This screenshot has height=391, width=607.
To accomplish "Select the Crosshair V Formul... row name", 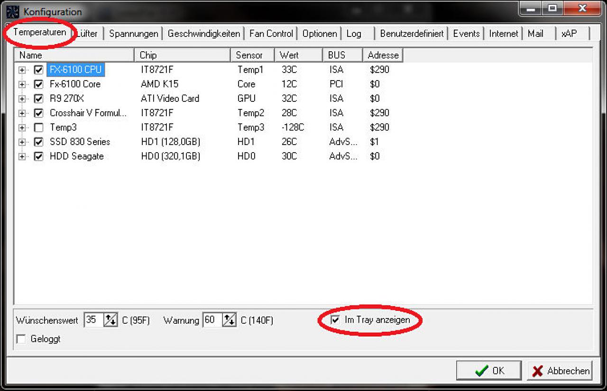I will click(x=88, y=113).
